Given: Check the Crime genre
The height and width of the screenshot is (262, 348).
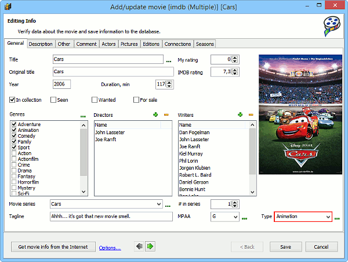Looking at the screenshot, I should click(x=14, y=164).
